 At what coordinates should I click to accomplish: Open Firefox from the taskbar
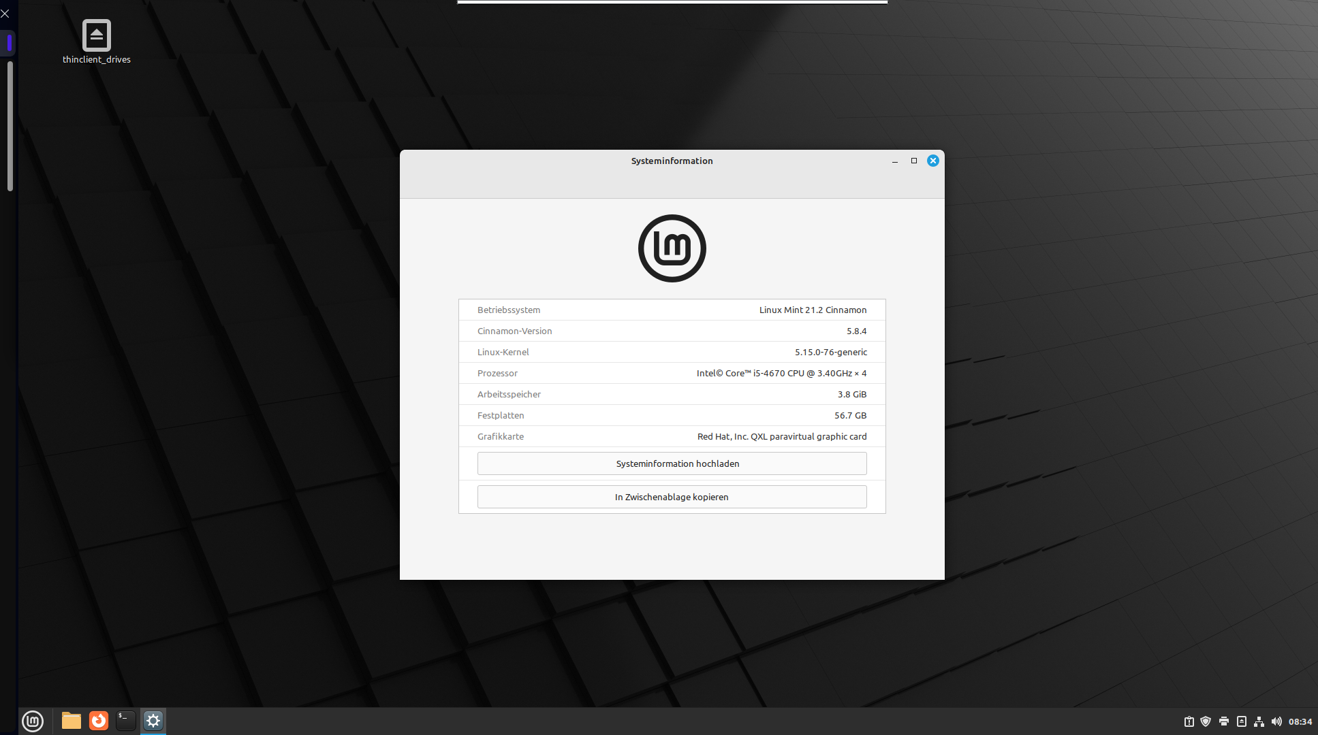coord(99,721)
